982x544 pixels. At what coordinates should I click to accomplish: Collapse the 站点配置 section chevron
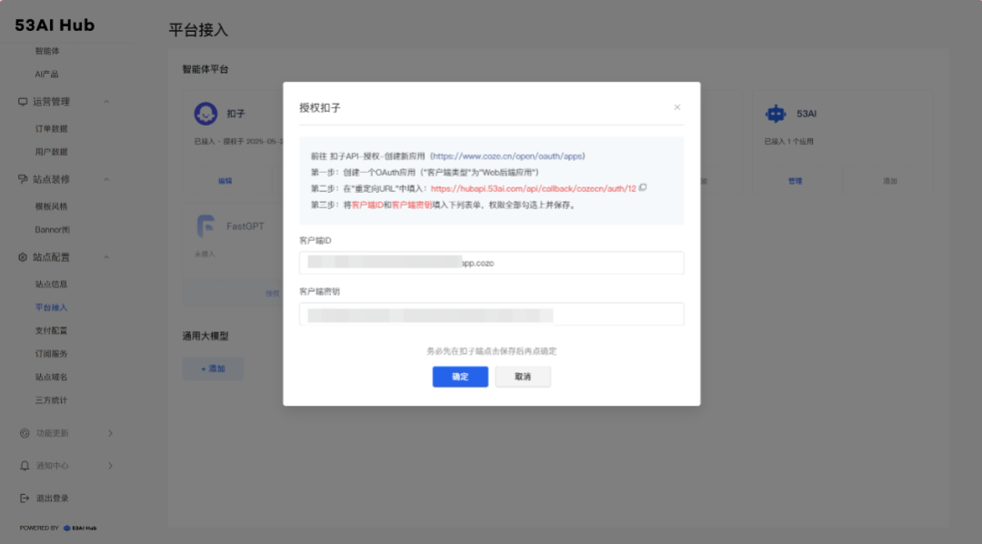pos(106,257)
